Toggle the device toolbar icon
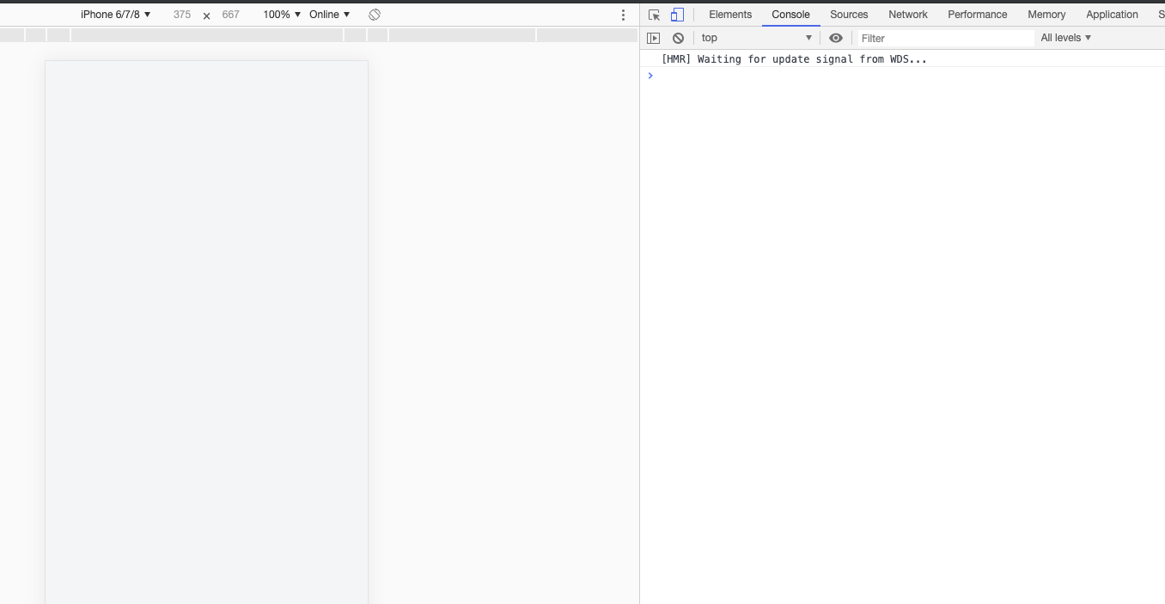The image size is (1165, 604). [677, 15]
